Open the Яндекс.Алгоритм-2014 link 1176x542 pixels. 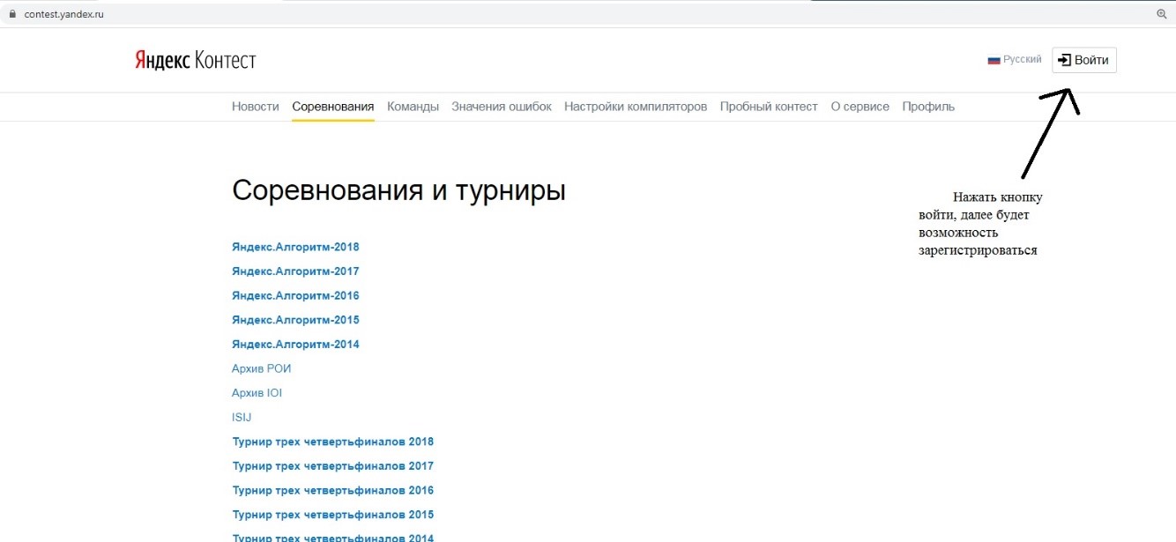tap(295, 345)
